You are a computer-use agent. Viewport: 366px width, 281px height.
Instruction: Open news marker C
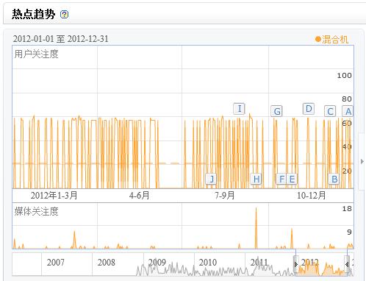click(330, 111)
